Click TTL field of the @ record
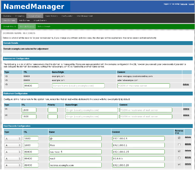Screen dimensions: 195x171 pos(31,139)
